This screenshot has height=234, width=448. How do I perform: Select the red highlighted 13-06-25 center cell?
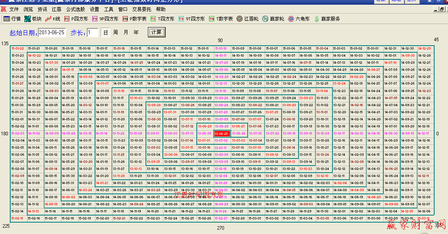click(222, 134)
